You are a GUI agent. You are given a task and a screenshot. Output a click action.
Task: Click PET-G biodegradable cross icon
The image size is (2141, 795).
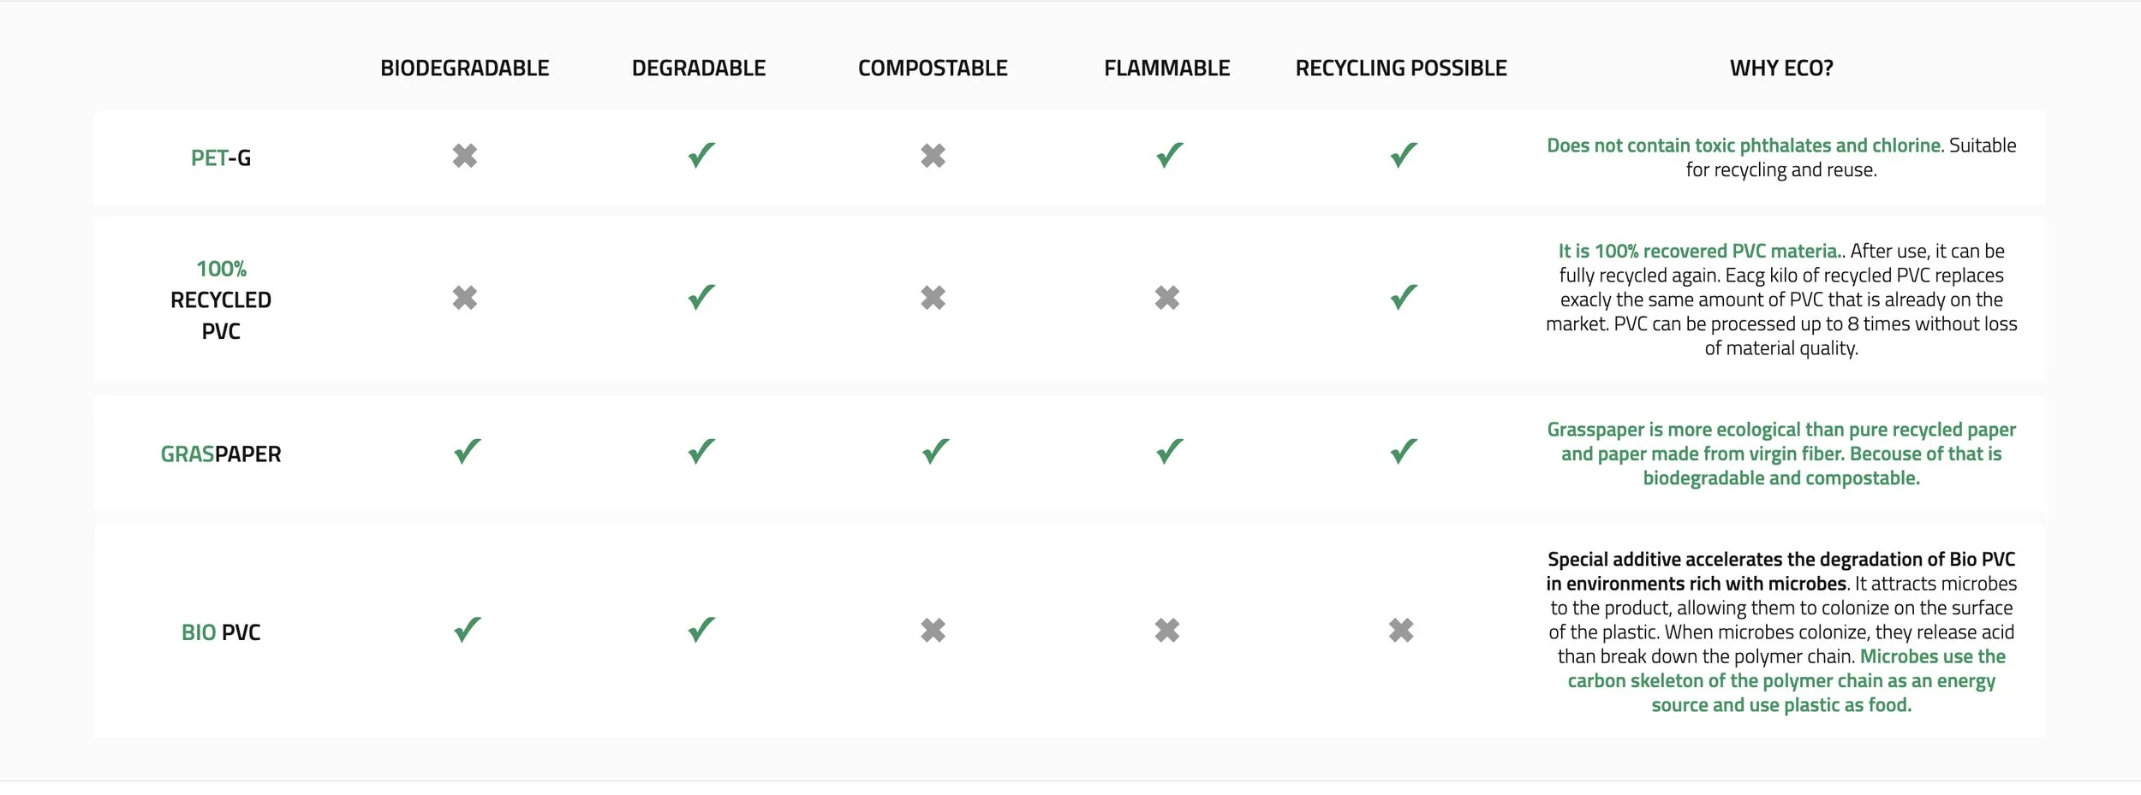point(465,156)
